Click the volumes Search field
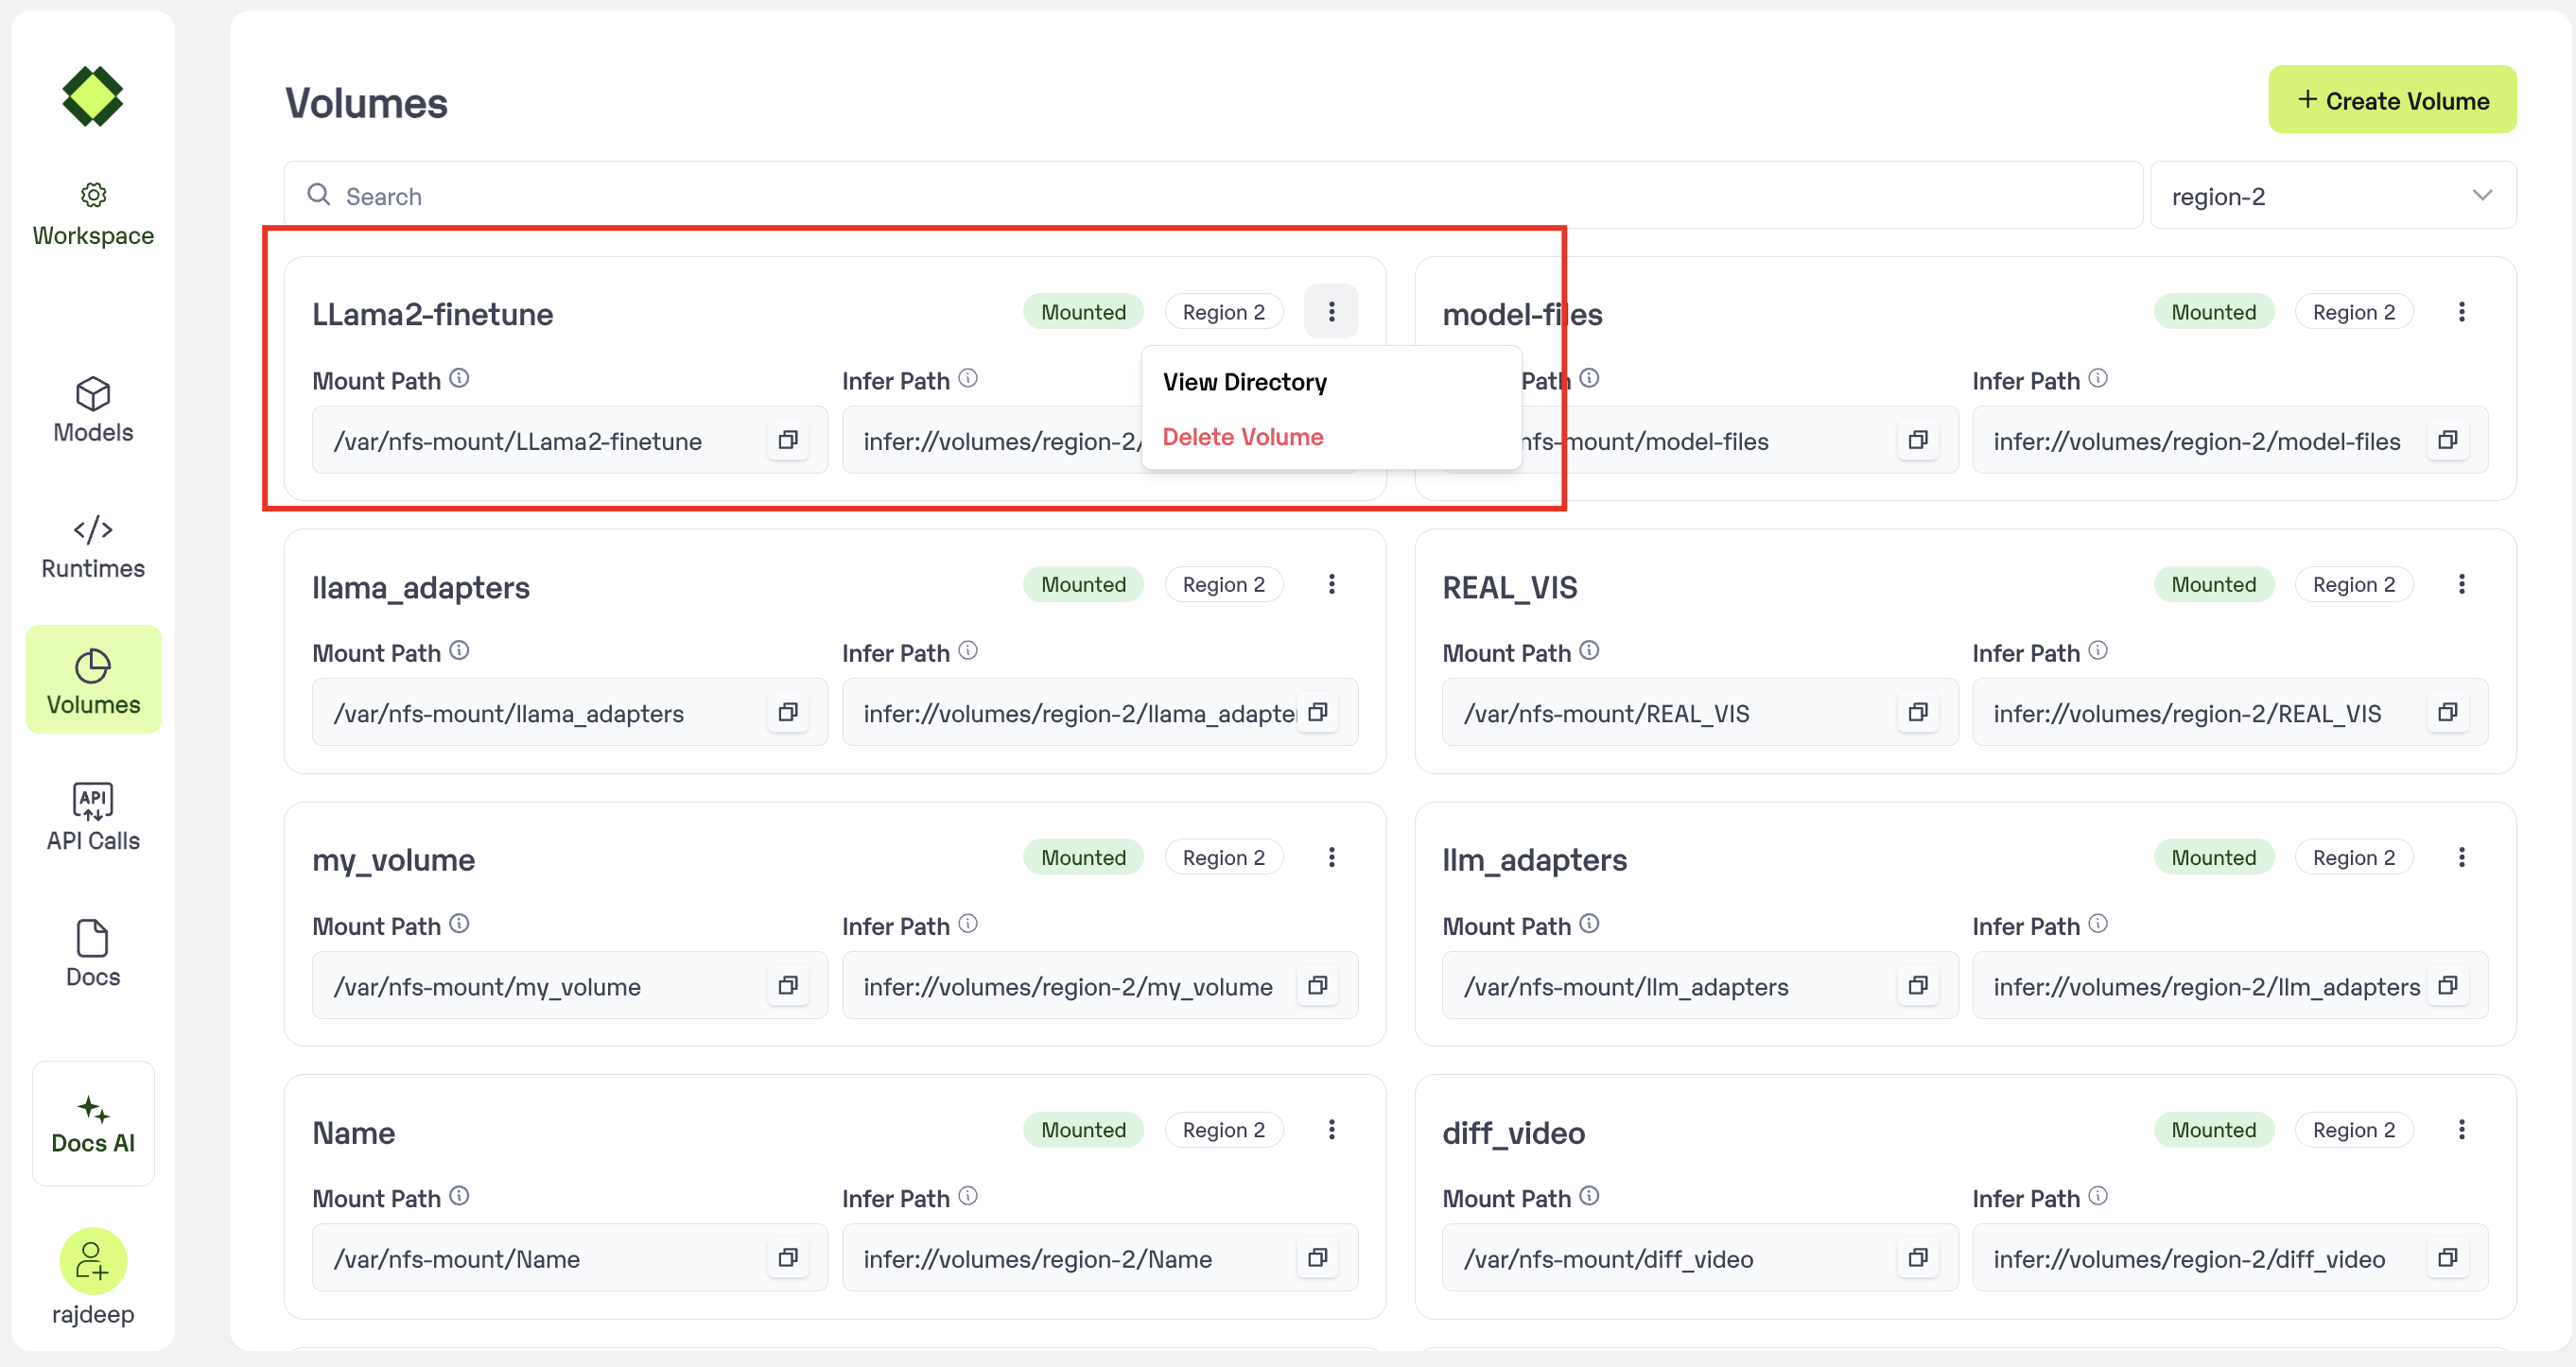The height and width of the screenshot is (1367, 2576). tap(1212, 196)
